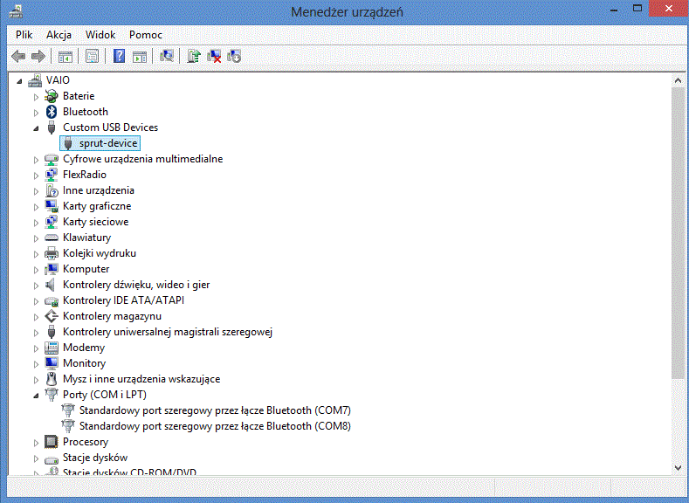Click the Back arrow toolbar icon
The height and width of the screenshot is (503, 689).
[18, 56]
